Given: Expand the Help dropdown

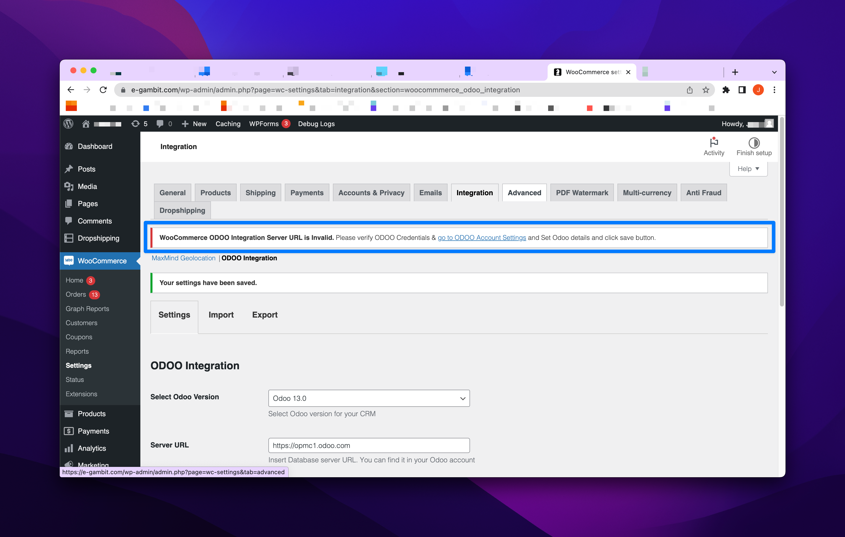Looking at the screenshot, I should (748, 168).
